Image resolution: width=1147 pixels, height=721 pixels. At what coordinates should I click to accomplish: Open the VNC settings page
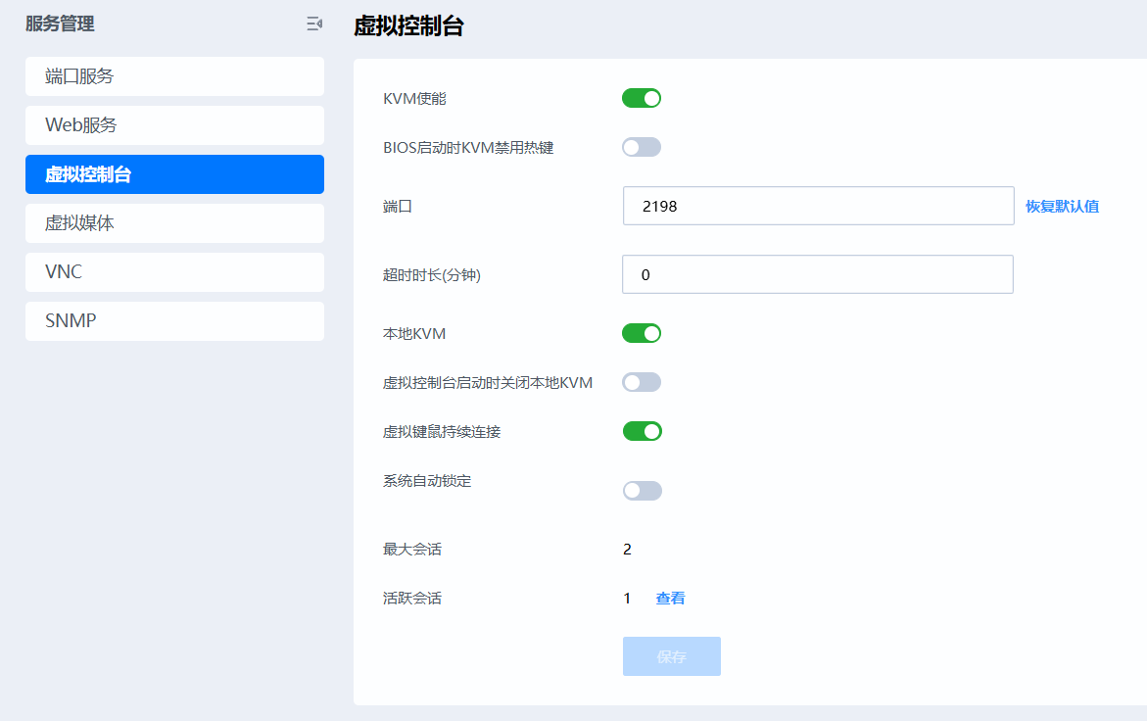pyautogui.click(x=174, y=272)
